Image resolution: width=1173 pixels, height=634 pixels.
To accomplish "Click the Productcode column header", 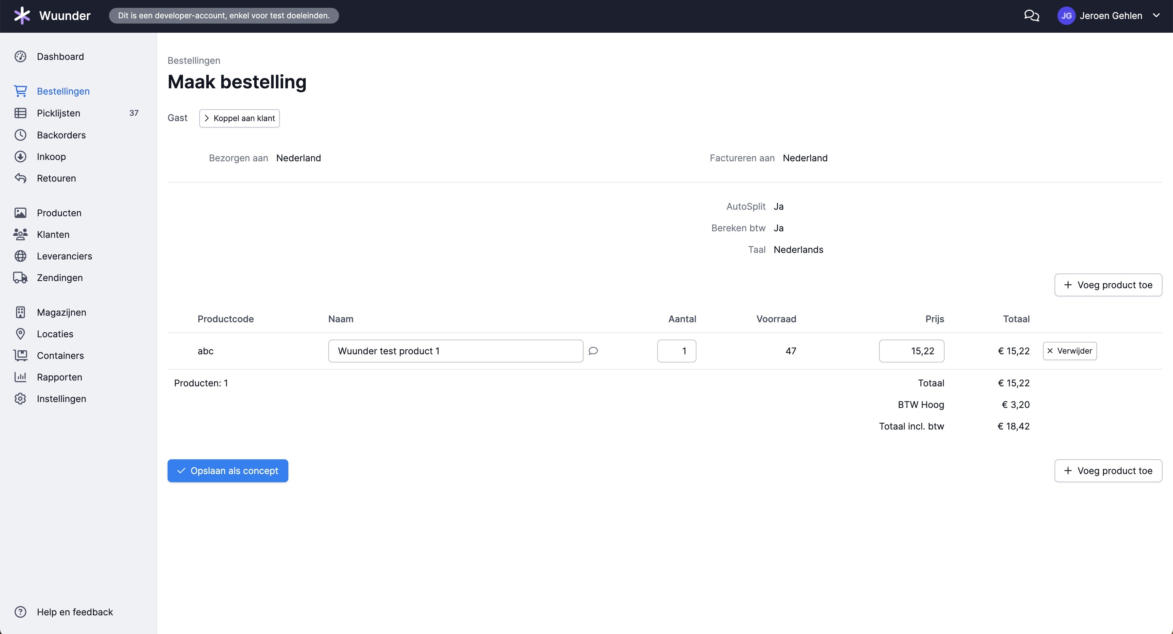I will 226,319.
